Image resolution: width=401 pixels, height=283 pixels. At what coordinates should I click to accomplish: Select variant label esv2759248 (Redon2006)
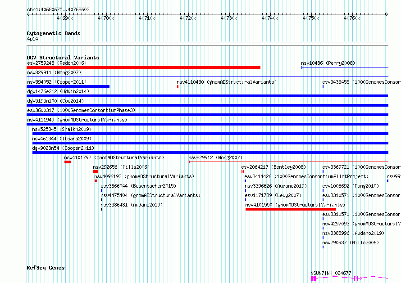[57, 63]
